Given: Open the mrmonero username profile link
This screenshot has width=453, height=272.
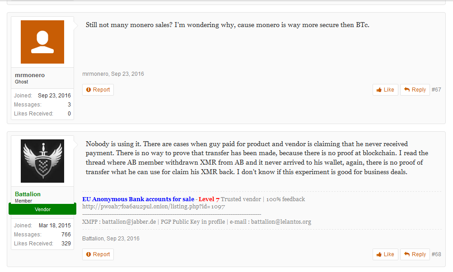Looking at the screenshot, I should coord(30,75).
